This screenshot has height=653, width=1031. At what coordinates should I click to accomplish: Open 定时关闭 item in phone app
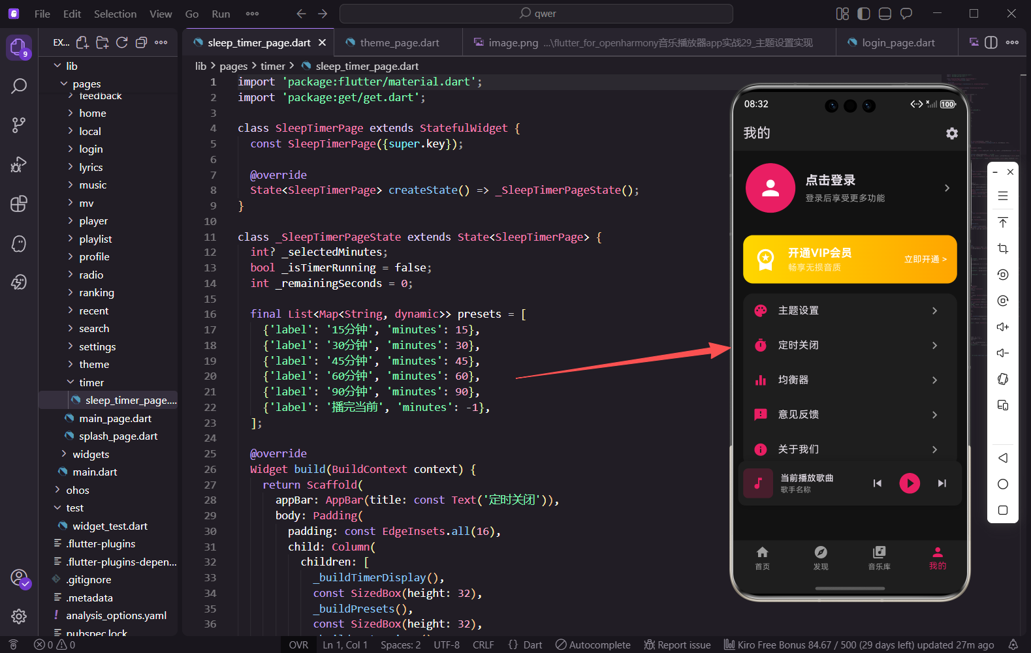click(849, 345)
